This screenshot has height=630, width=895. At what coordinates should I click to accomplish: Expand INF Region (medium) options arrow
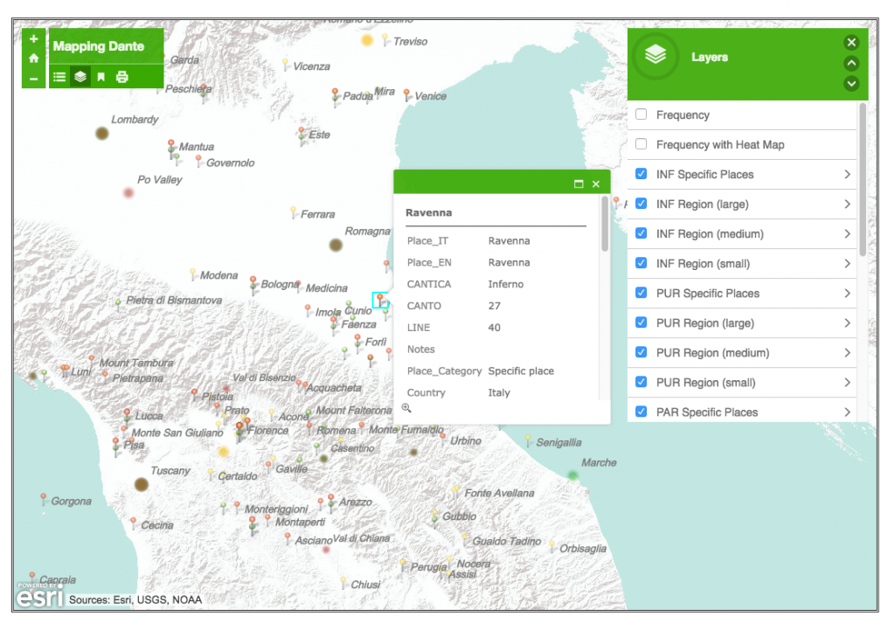847,234
